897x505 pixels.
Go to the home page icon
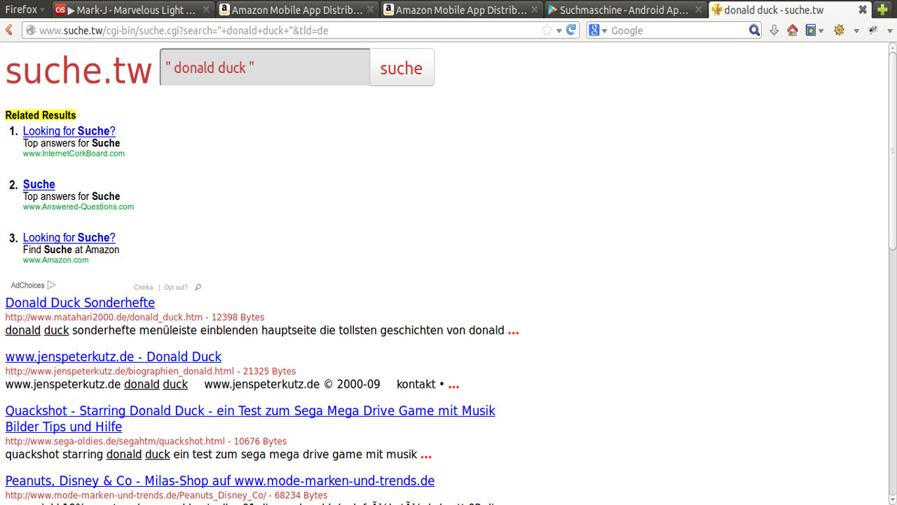793,30
